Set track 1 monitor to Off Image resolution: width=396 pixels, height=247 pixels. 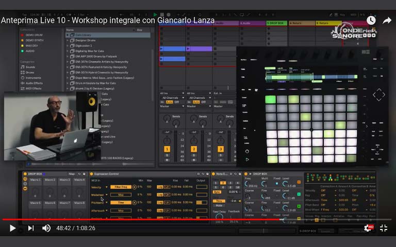[176, 102]
